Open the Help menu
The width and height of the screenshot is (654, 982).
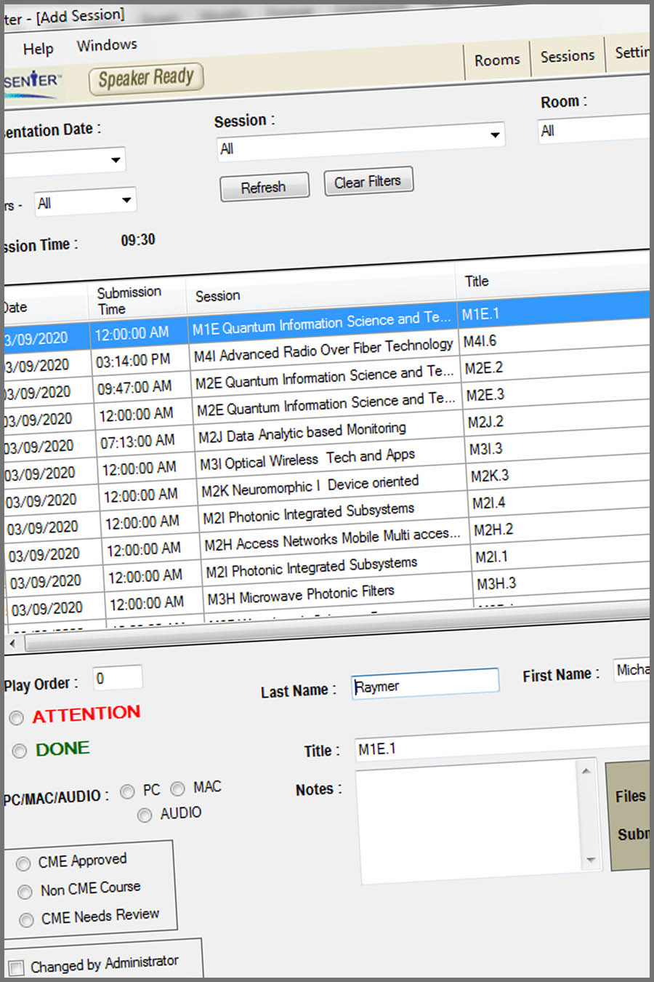coord(38,49)
